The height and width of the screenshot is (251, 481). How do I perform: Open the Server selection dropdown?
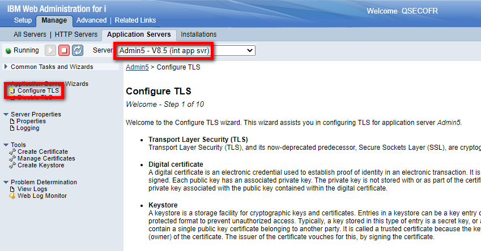(186, 50)
